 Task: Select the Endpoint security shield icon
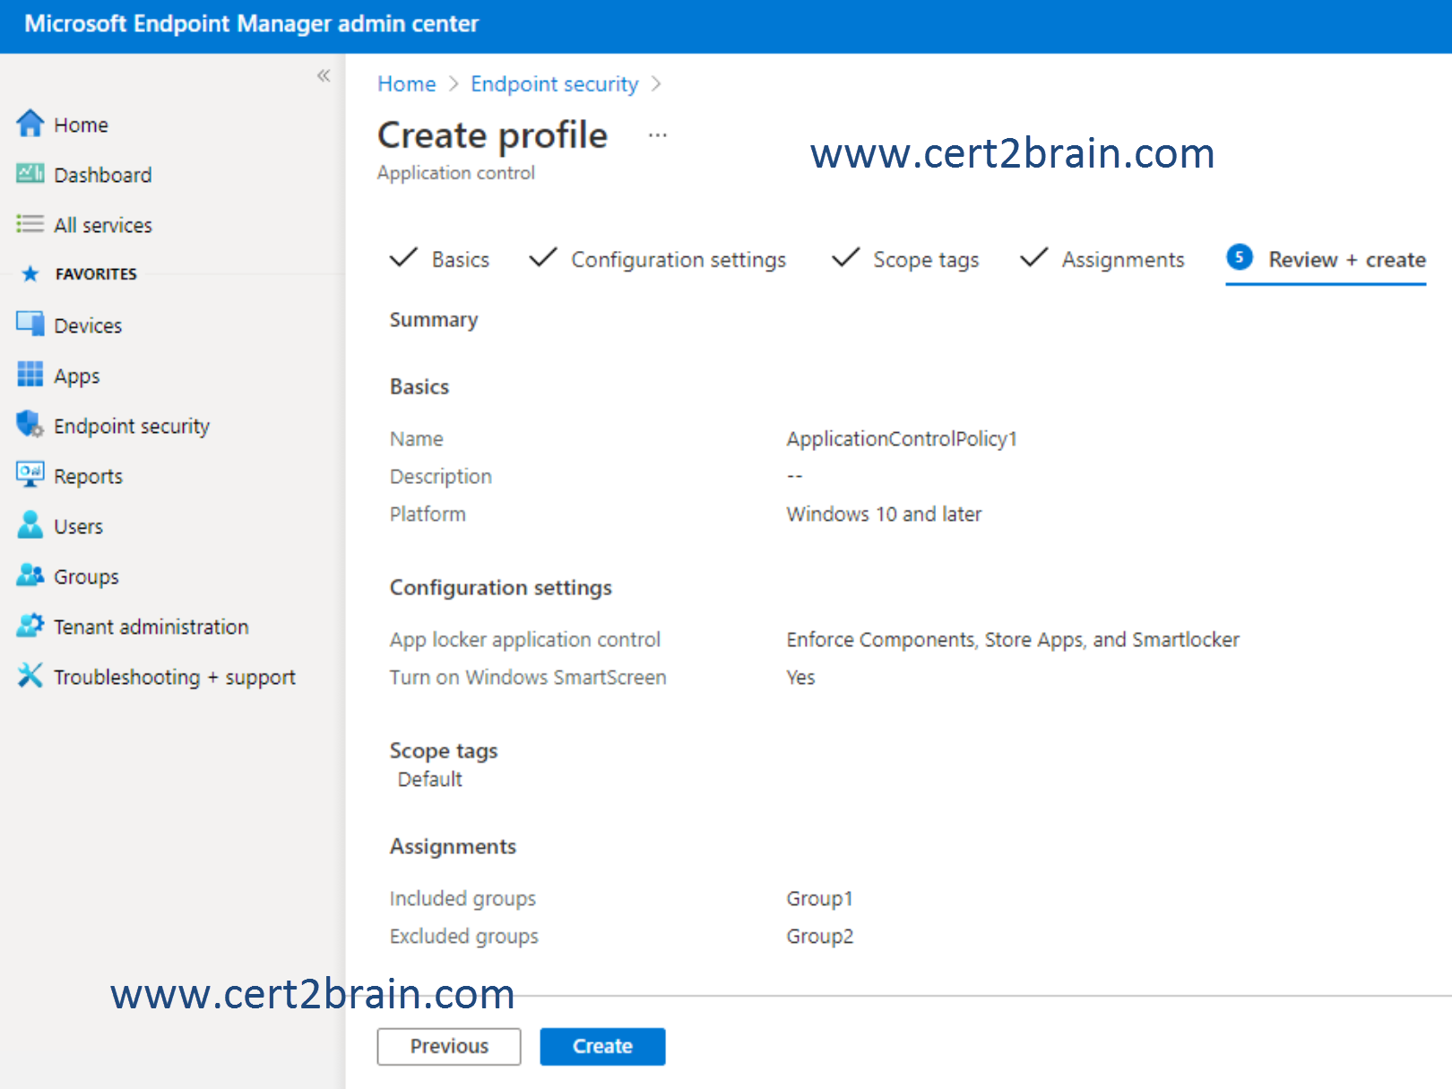(x=30, y=425)
